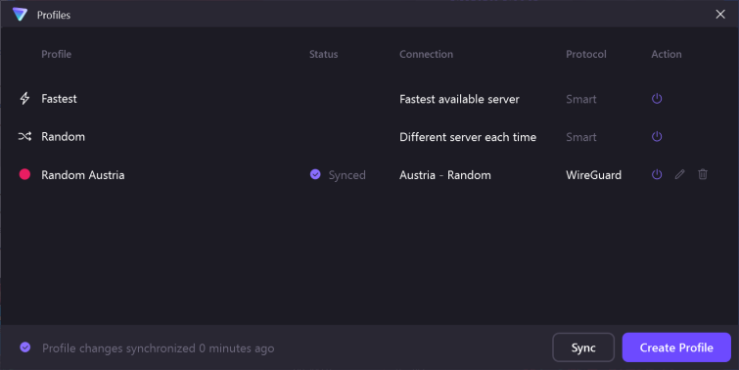Click the sync checkmark icon in footer
739x370 pixels.
[x=25, y=347]
